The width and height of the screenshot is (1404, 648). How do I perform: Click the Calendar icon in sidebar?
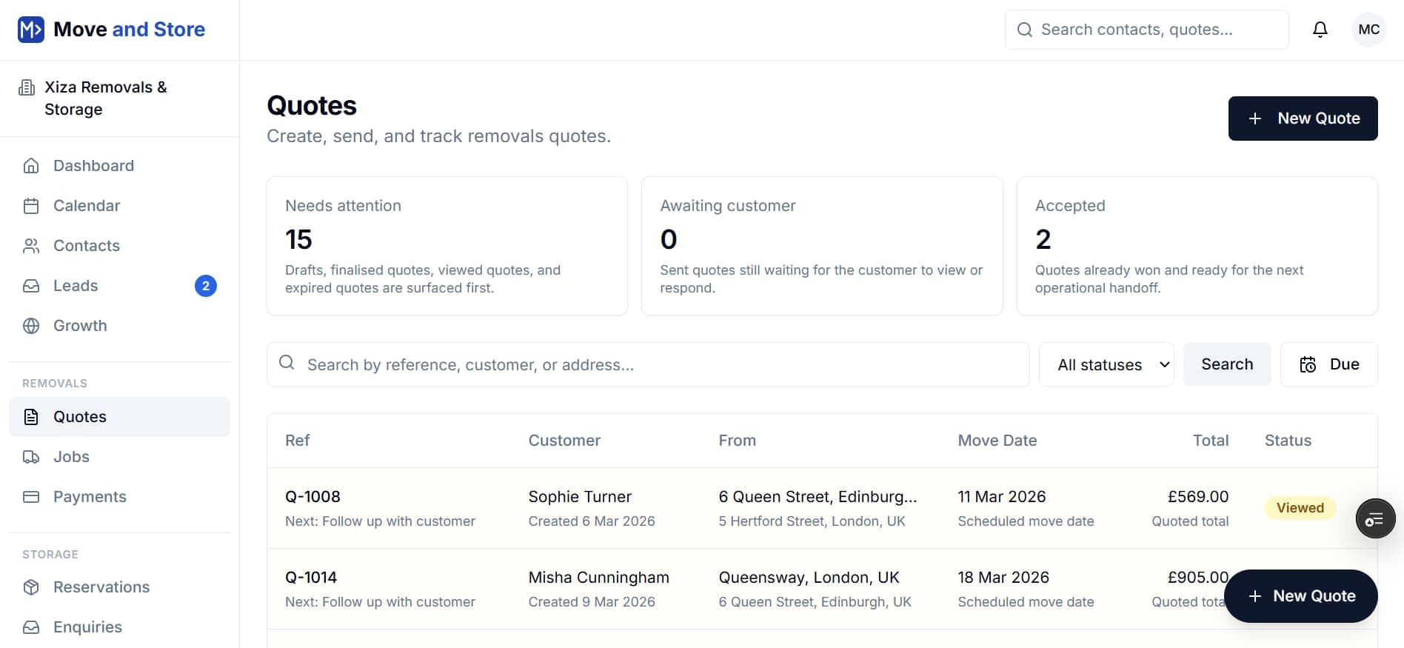(31, 206)
